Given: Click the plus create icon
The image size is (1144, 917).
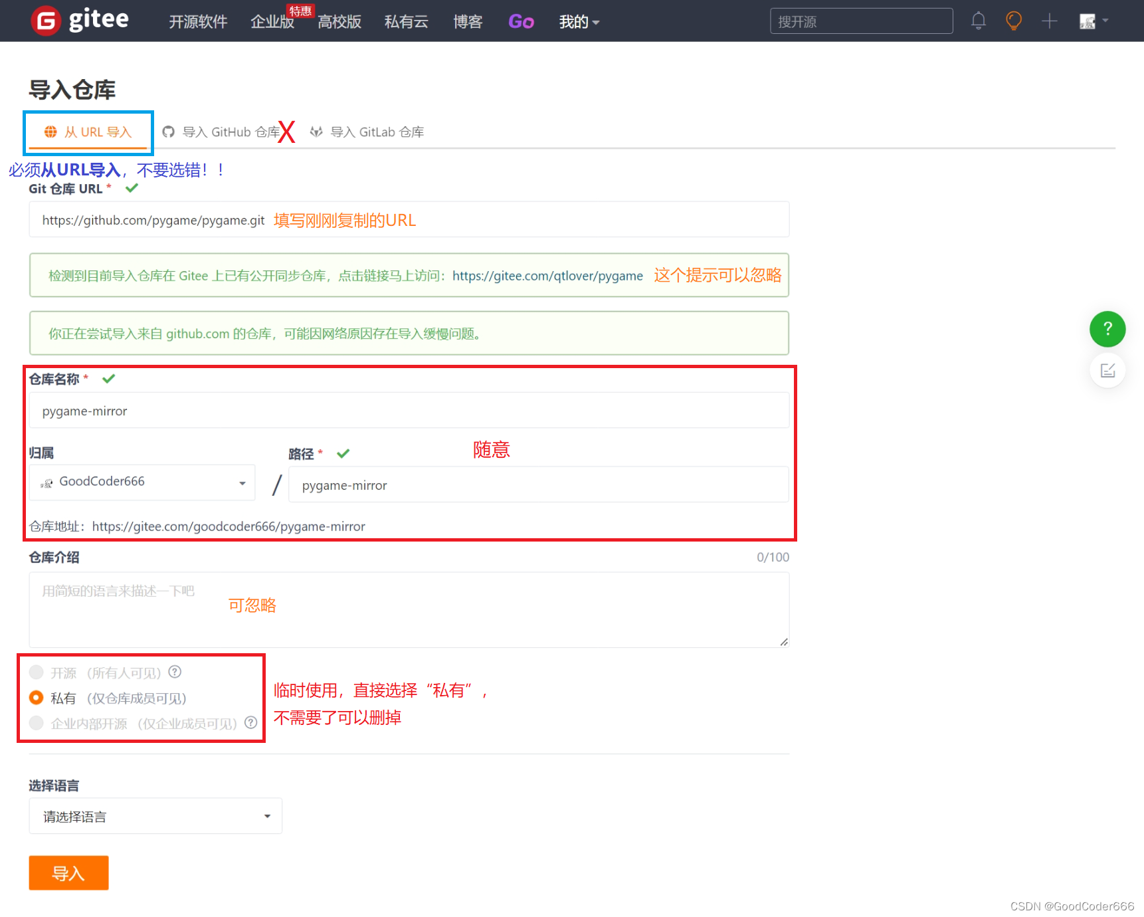Looking at the screenshot, I should pyautogui.click(x=1050, y=21).
